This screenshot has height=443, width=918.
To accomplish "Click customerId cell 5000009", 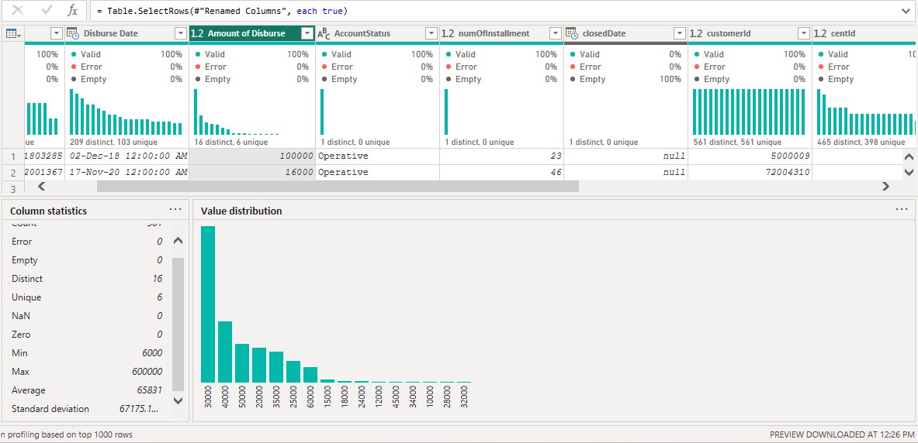I will click(x=750, y=156).
